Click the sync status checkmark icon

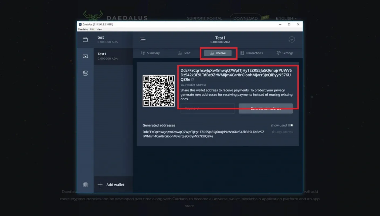292,40
